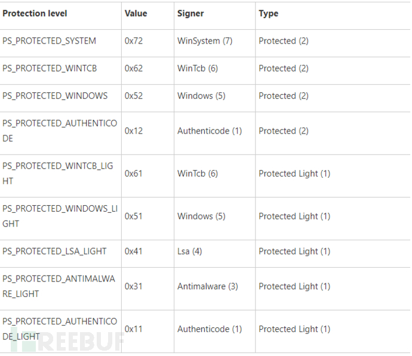Click the FREEBUF watermark logo
This screenshot has height=356, width=412.
[67, 341]
